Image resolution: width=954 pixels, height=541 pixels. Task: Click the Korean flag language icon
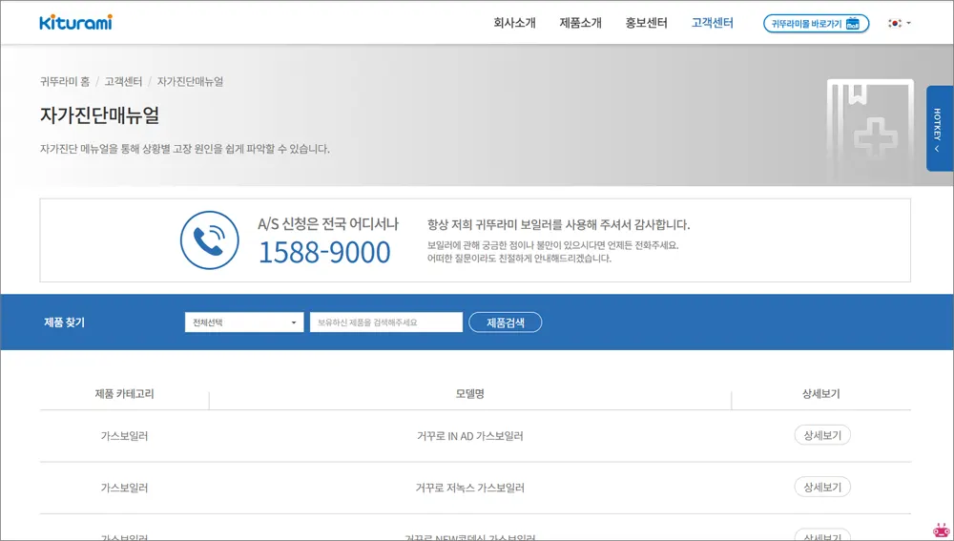click(x=894, y=23)
